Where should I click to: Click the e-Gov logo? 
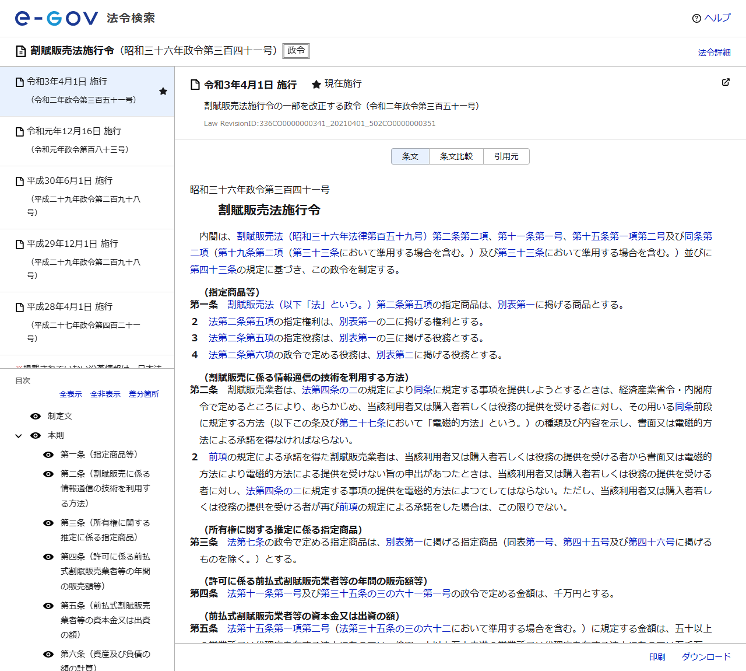click(x=56, y=18)
